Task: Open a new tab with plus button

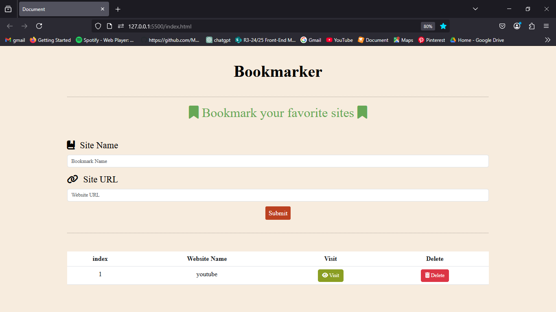Action: point(118,9)
